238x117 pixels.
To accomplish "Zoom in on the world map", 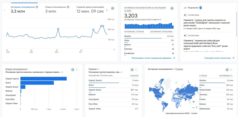I will tap(193, 102).
